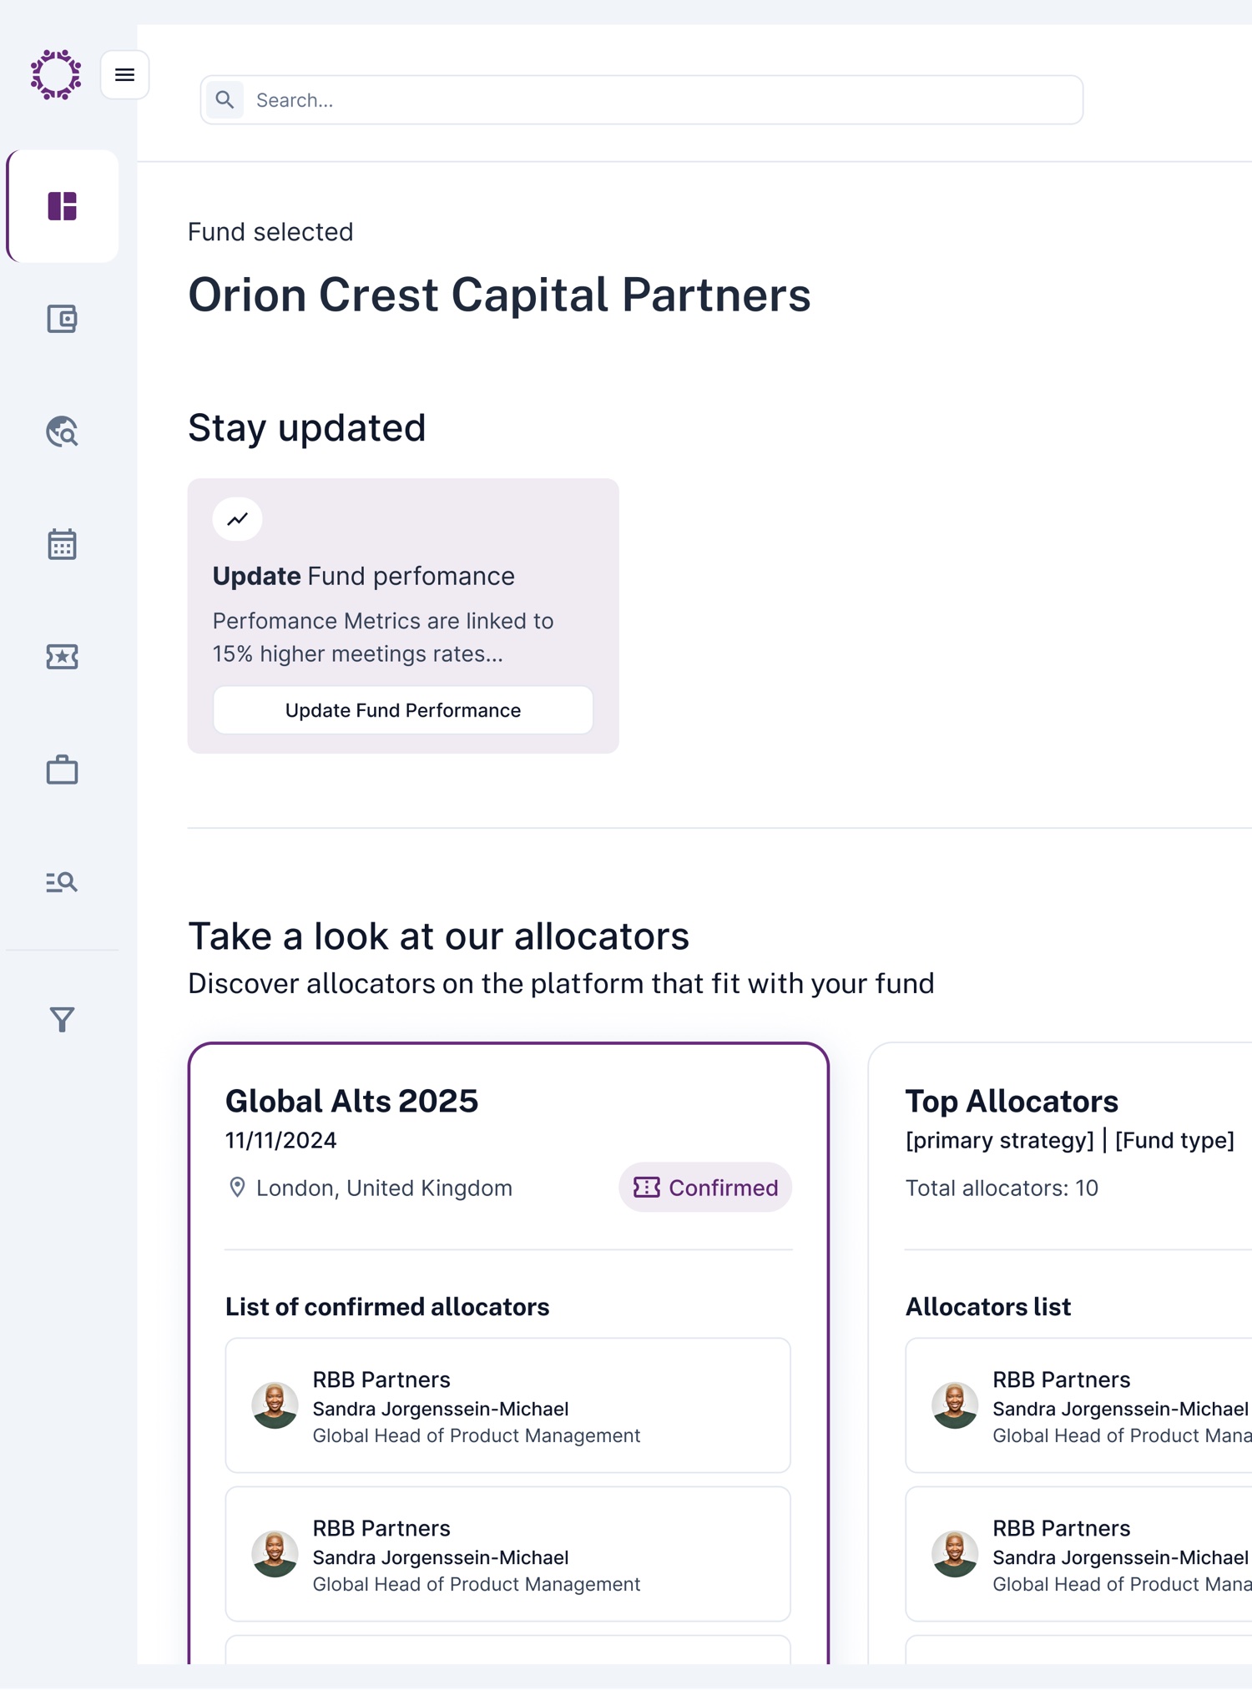This screenshot has width=1252, height=1690.
Task: Click the trend line icon in card
Action: pos(238,519)
